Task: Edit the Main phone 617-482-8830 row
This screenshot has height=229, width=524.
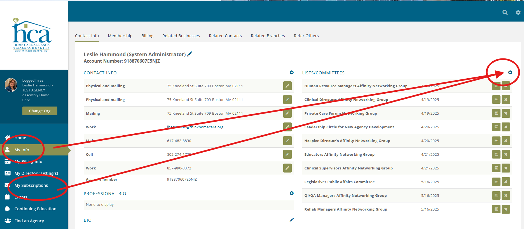Action: tap(287, 141)
